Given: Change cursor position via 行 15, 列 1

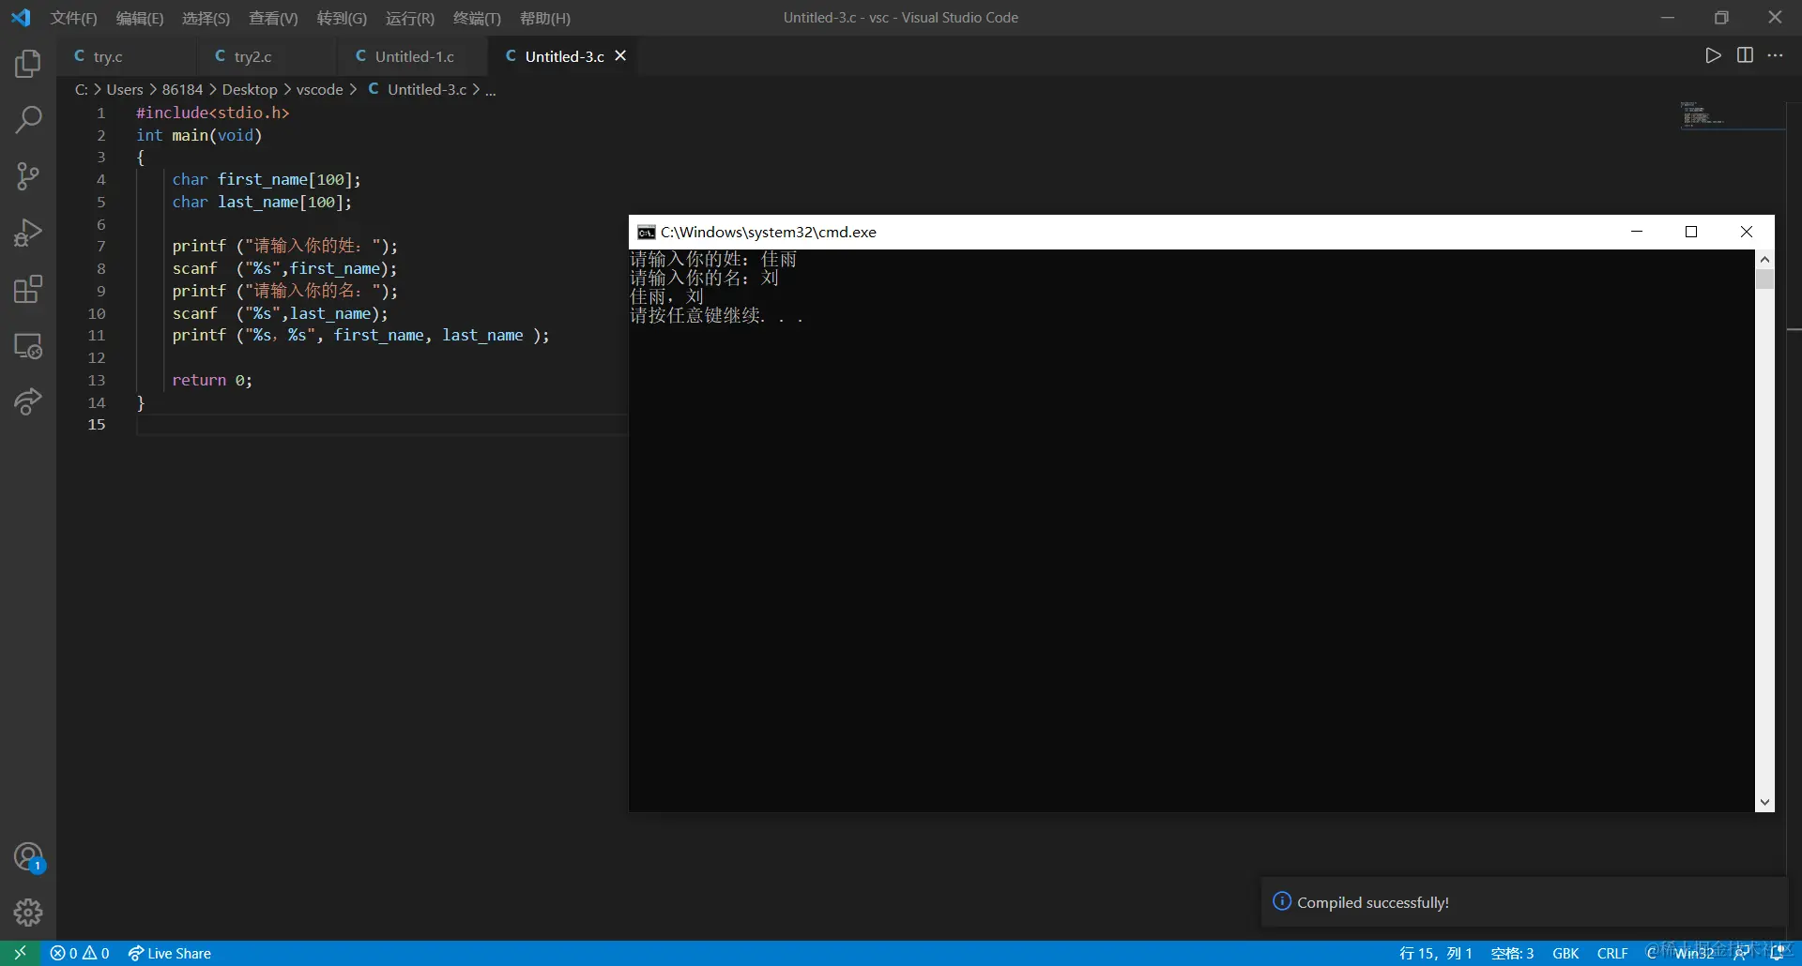Looking at the screenshot, I should [x=1435, y=953].
